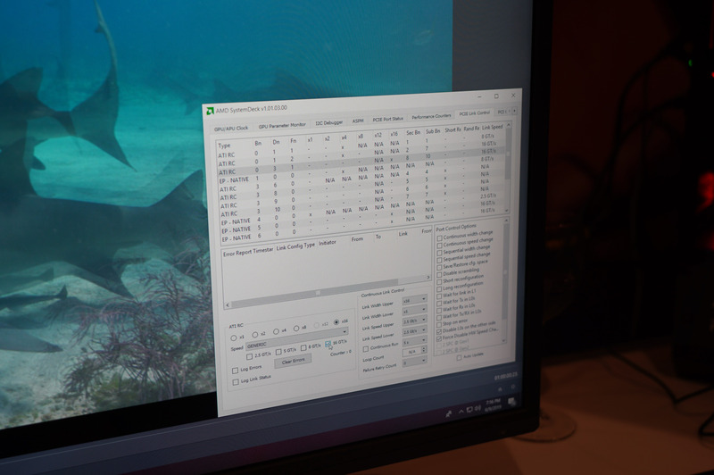
Task: Tick the Stop on error checkbox
Action: tap(439, 325)
